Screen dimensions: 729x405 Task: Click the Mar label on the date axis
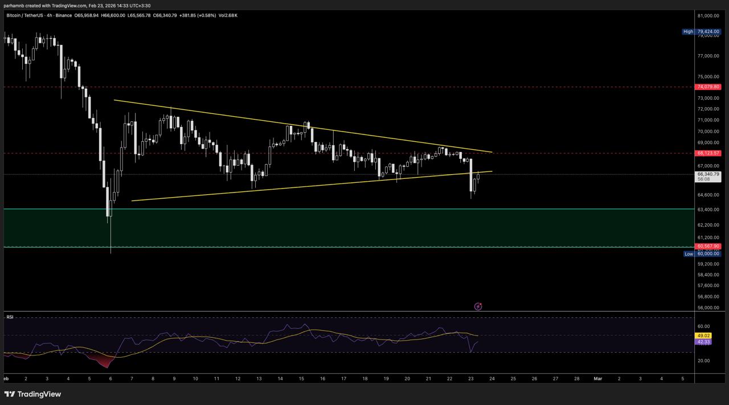pyautogui.click(x=597, y=378)
